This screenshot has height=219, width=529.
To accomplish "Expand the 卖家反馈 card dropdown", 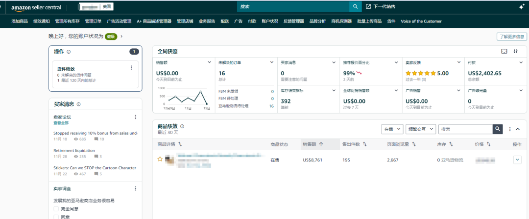I will coord(459,62).
